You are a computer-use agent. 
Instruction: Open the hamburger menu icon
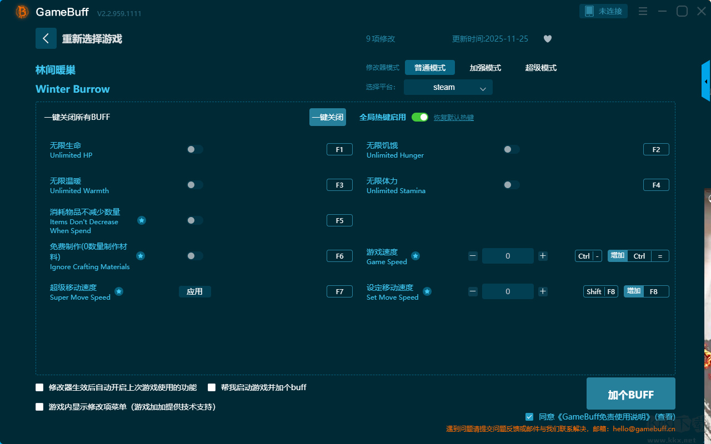(x=643, y=12)
